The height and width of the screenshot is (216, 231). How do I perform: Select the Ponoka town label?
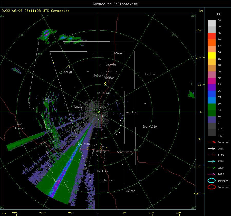click(117, 53)
